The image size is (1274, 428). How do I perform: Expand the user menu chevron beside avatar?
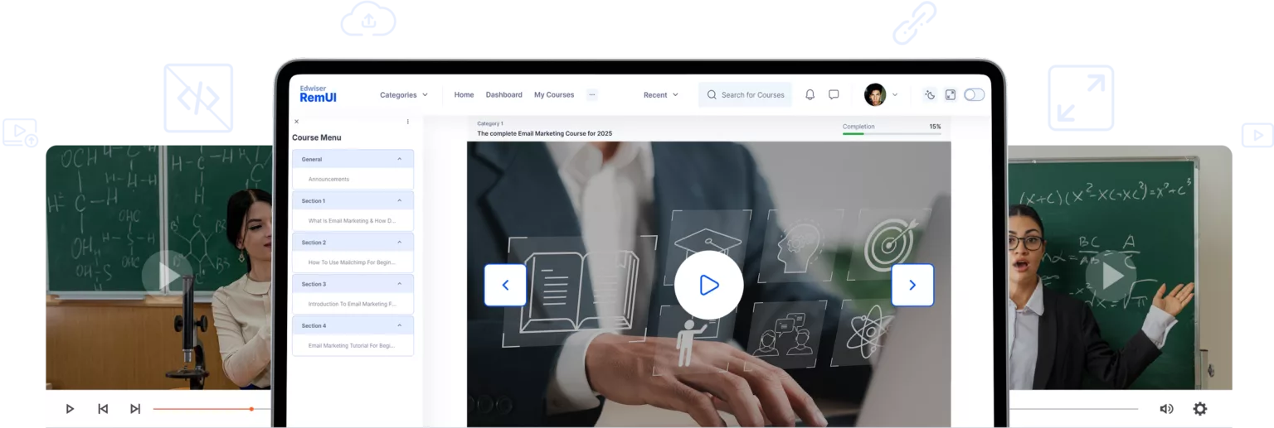click(894, 94)
